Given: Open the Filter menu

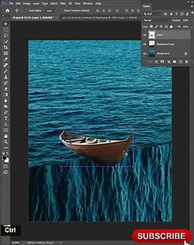Looking at the screenshot, I should coord(63,3).
